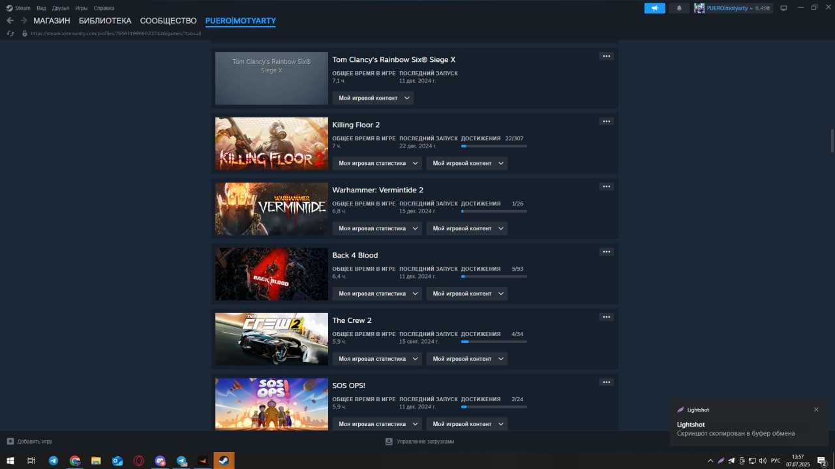Click the Big Picture mode monitor icon
This screenshot has height=469, width=835.
(x=783, y=8)
